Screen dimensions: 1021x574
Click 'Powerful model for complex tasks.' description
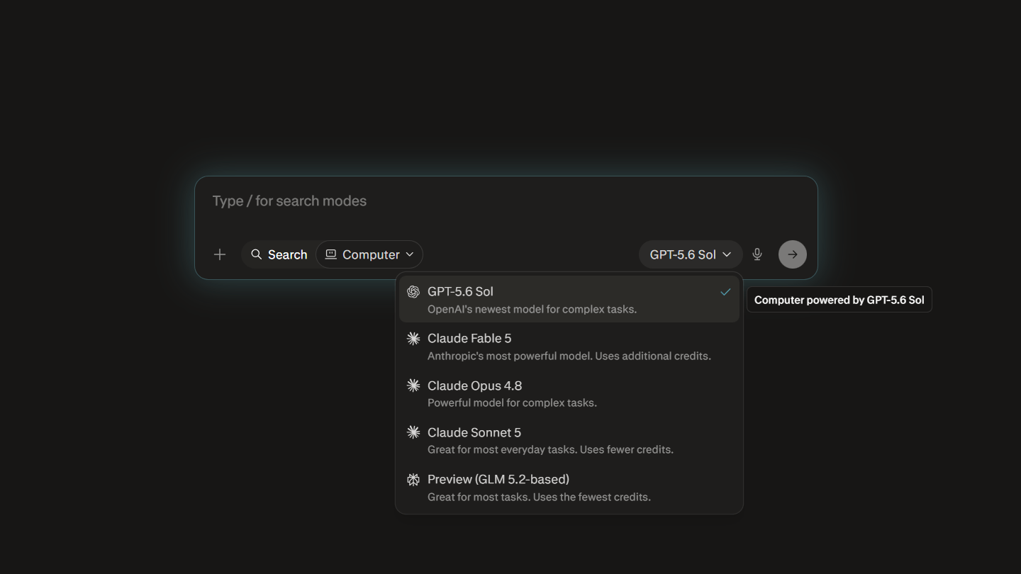click(512, 403)
